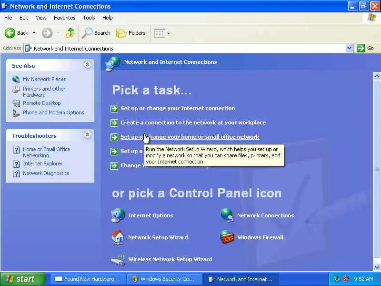
Task: Click the Remote Desktop icon
Action: (x=16, y=103)
